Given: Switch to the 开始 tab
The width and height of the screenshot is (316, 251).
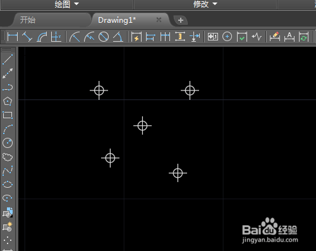Looking at the screenshot, I should [x=28, y=20].
